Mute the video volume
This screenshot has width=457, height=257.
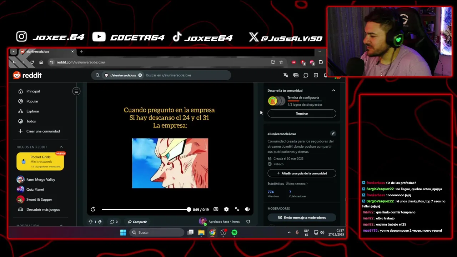pos(247,210)
